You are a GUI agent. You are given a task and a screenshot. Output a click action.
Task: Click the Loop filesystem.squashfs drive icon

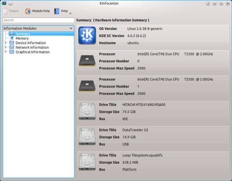(87, 163)
